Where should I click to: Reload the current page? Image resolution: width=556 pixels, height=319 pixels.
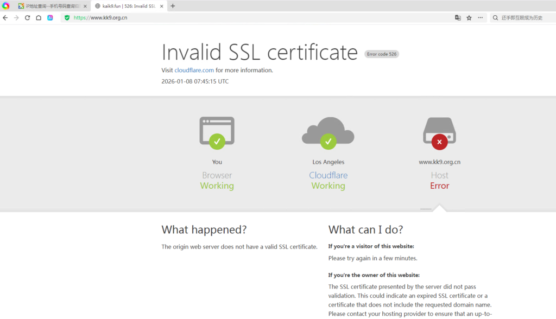(27, 18)
